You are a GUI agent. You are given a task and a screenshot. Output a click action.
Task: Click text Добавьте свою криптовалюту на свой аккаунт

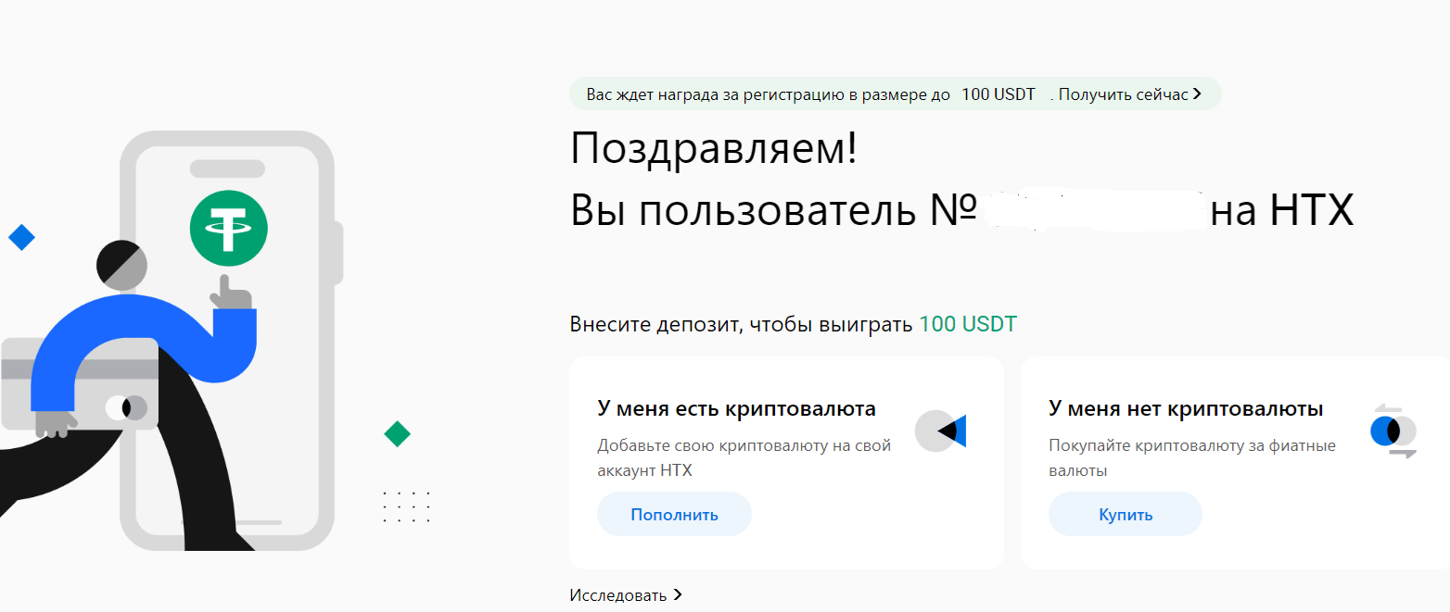click(x=744, y=458)
